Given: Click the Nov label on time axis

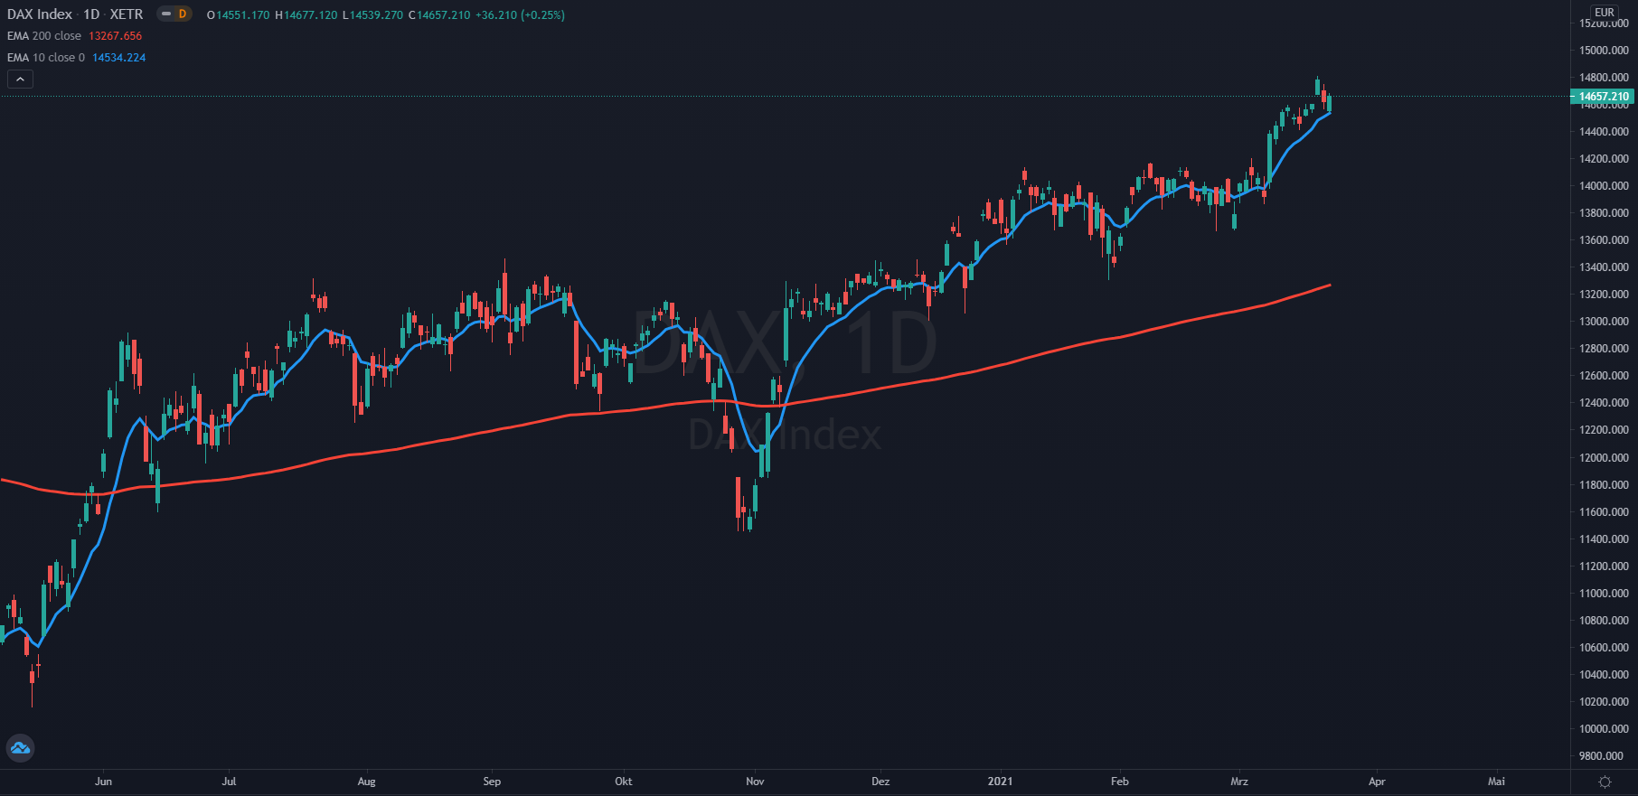Looking at the screenshot, I should pyautogui.click(x=755, y=782).
